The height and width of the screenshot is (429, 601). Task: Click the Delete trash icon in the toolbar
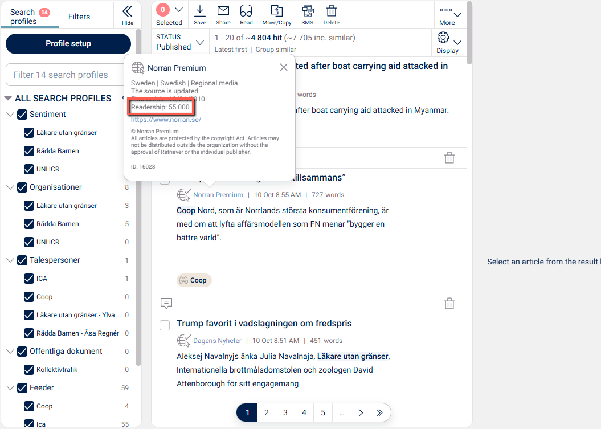tap(331, 11)
